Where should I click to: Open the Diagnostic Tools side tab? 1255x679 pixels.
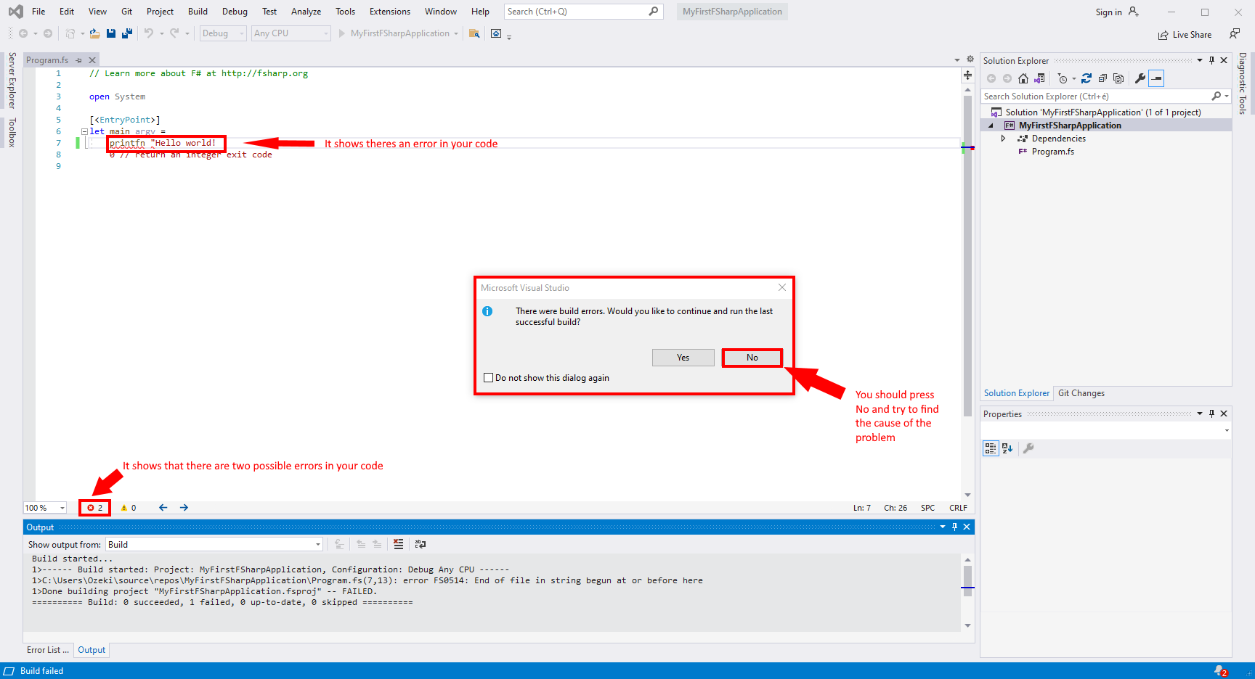click(1243, 83)
